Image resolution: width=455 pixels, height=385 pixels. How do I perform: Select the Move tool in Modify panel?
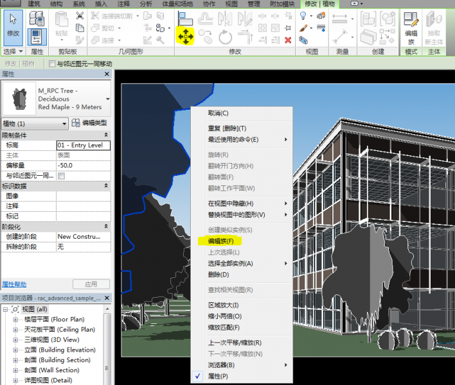[x=186, y=37]
